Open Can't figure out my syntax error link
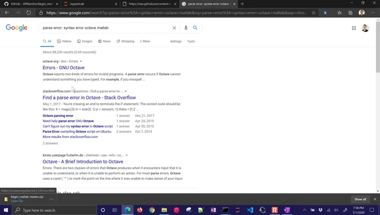This screenshot has height=215, width=380. [x=78, y=126]
